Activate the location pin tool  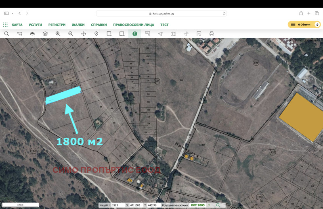[96, 34]
